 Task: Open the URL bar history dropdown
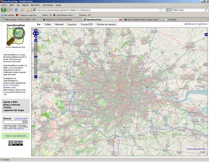click(x=164, y=10)
